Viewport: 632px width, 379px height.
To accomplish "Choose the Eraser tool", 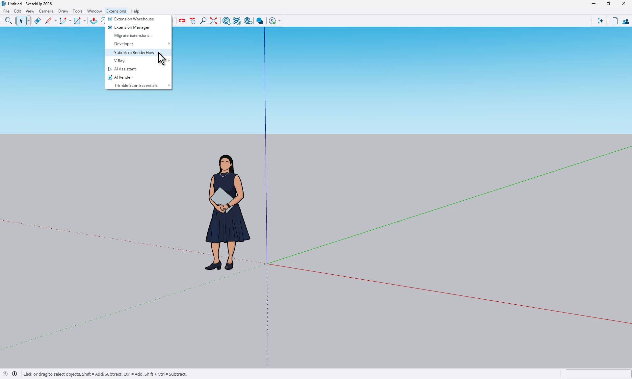I will (38, 21).
